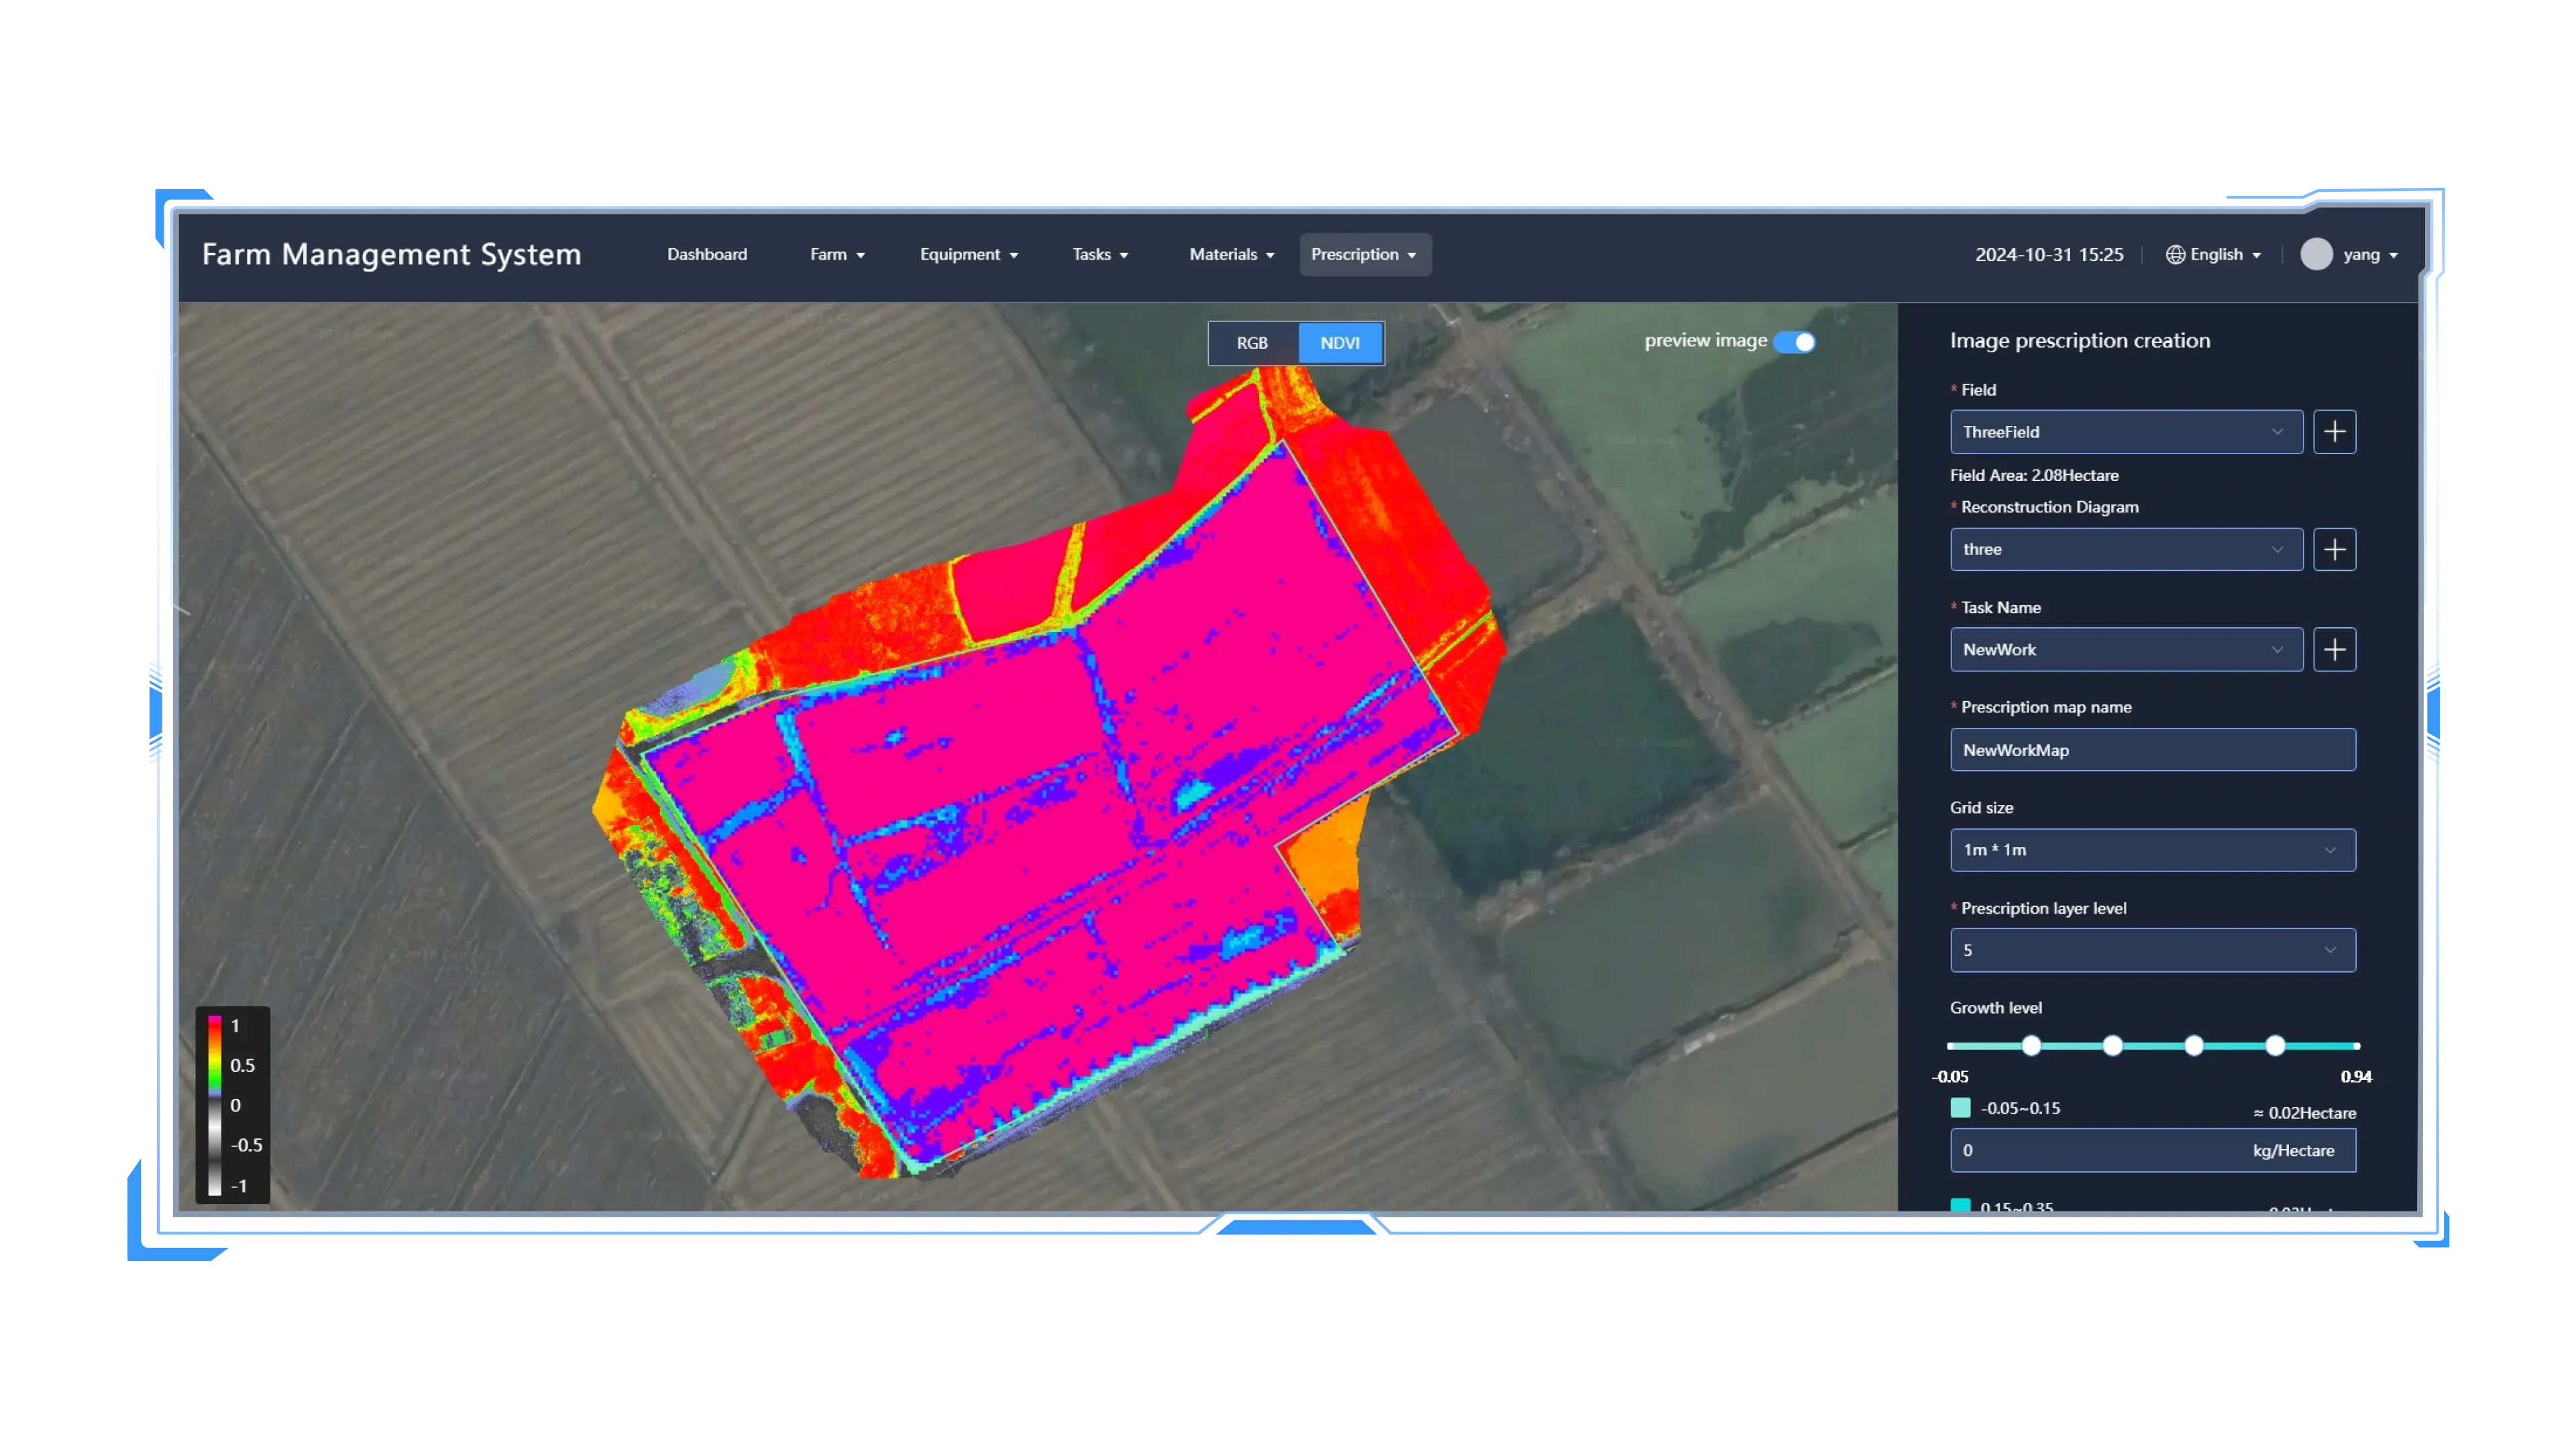Image resolution: width=2576 pixels, height=1449 pixels.
Task: Open the Dashboard page
Action: point(707,255)
